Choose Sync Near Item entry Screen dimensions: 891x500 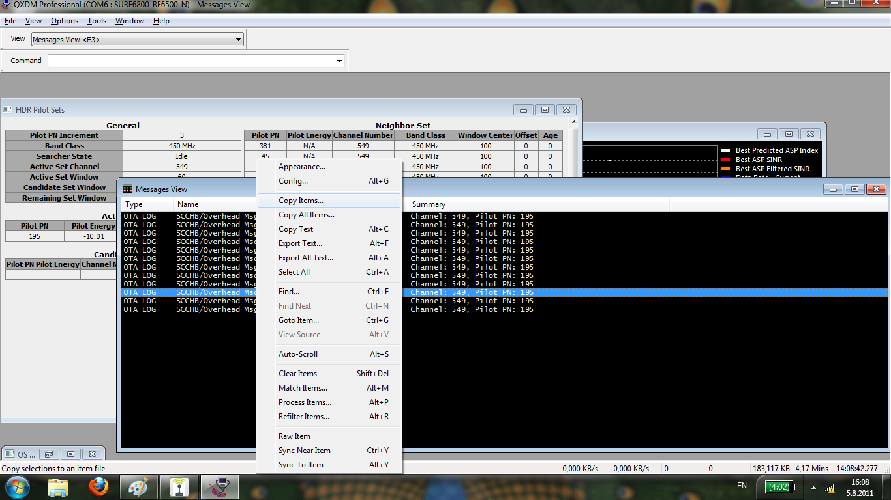329,451
